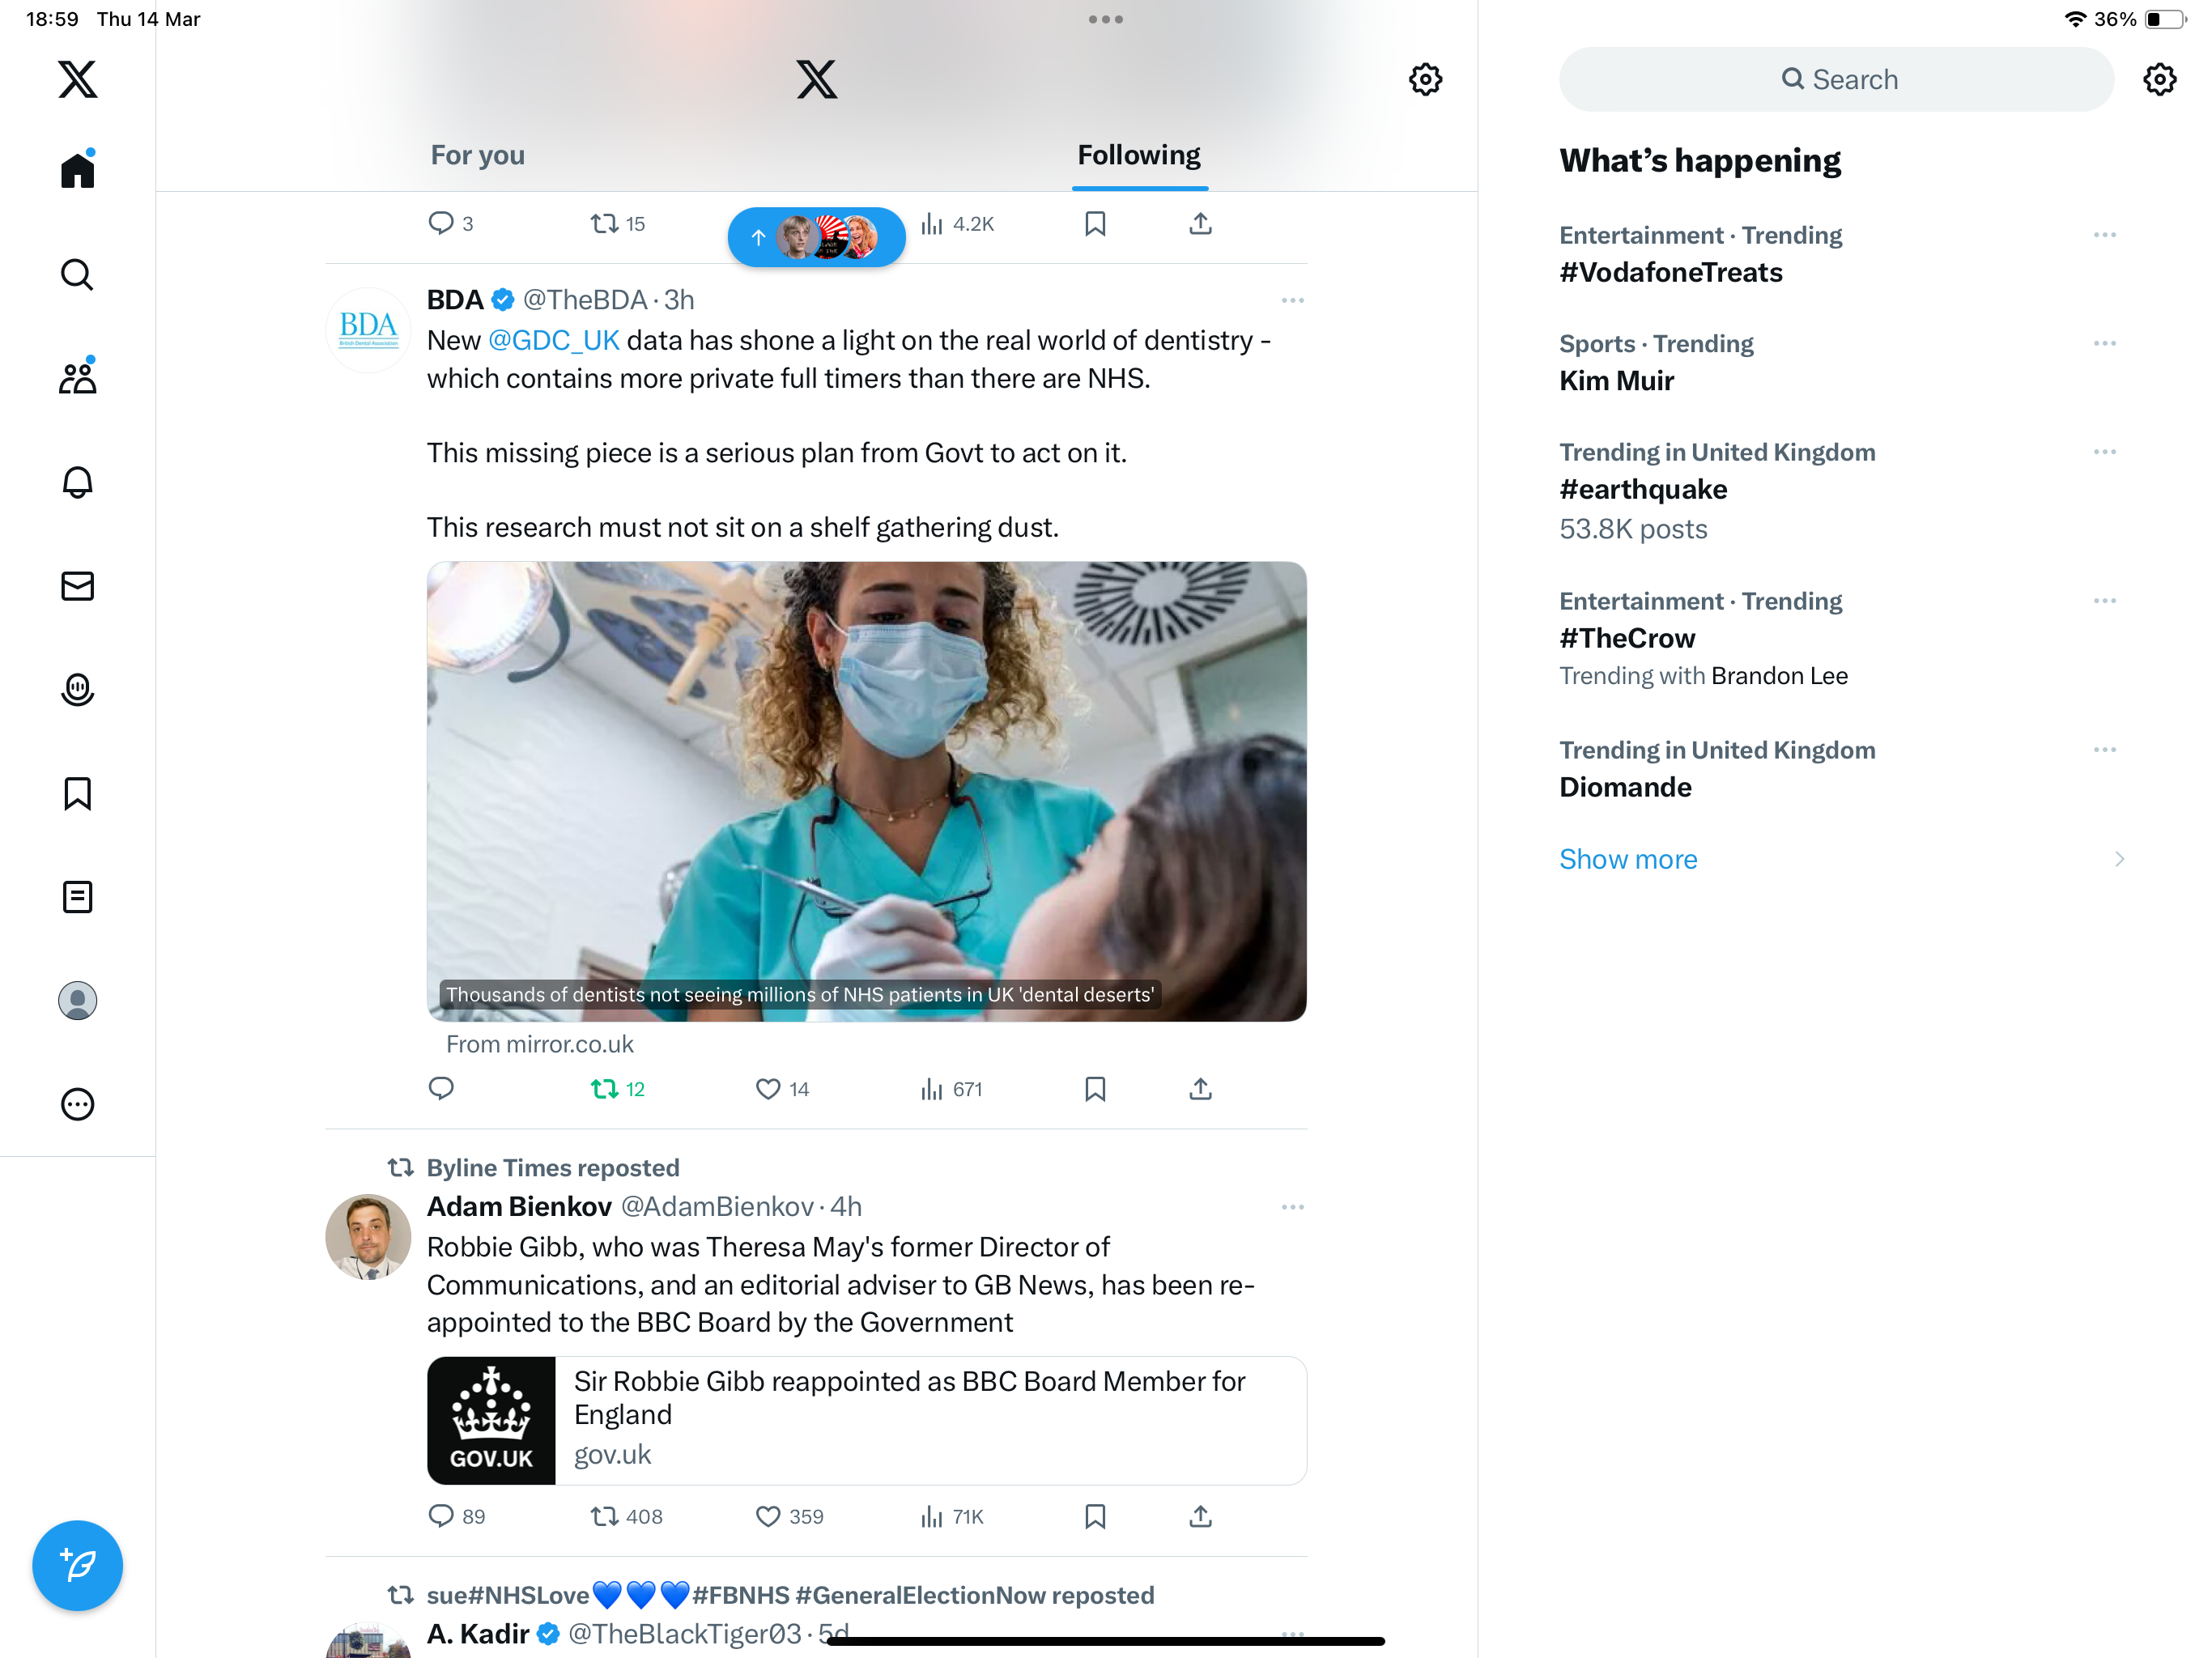Reply to top post with 3 replies

point(450,223)
